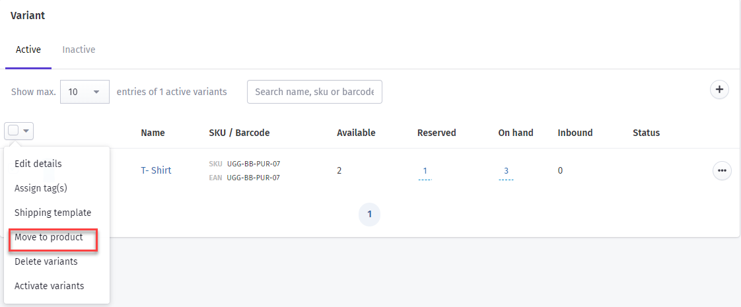Click the plus icon to add variant

click(719, 90)
